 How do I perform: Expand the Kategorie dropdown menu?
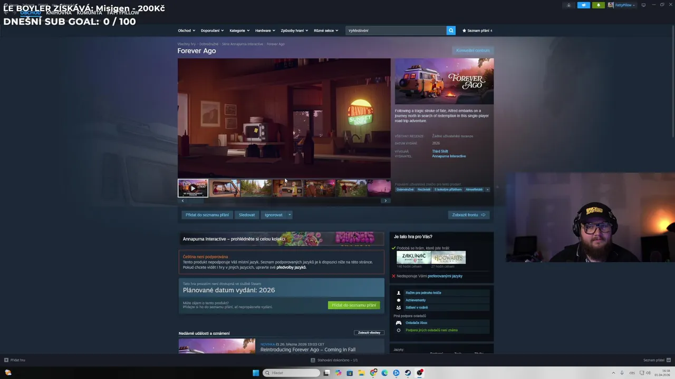click(x=239, y=31)
